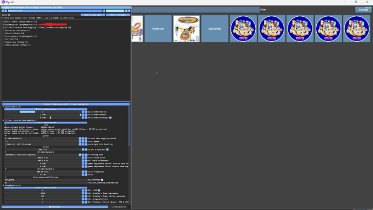Collapse the BT.2446 Method A group
Viewport: 373px width, 210px height.
pyautogui.click(x=6, y=152)
